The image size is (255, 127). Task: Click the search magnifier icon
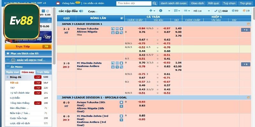(x=154, y=3)
